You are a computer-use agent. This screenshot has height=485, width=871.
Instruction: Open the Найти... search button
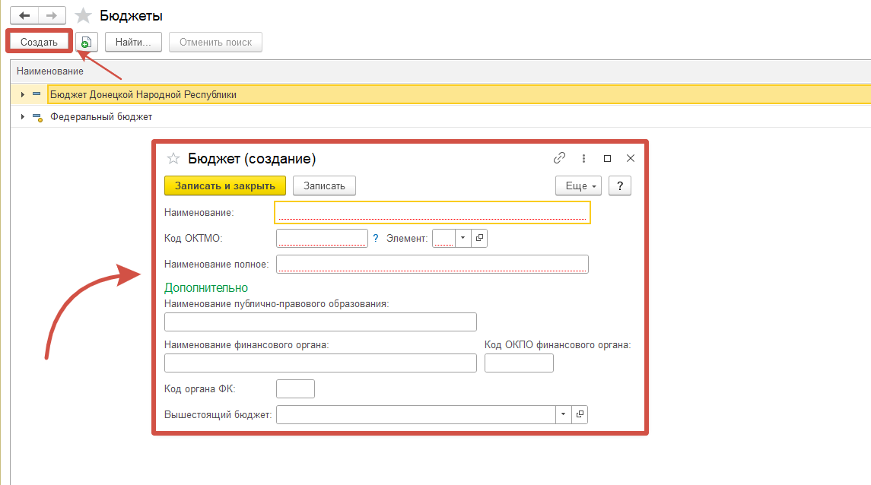pyautogui.click(x=133, y=42)
